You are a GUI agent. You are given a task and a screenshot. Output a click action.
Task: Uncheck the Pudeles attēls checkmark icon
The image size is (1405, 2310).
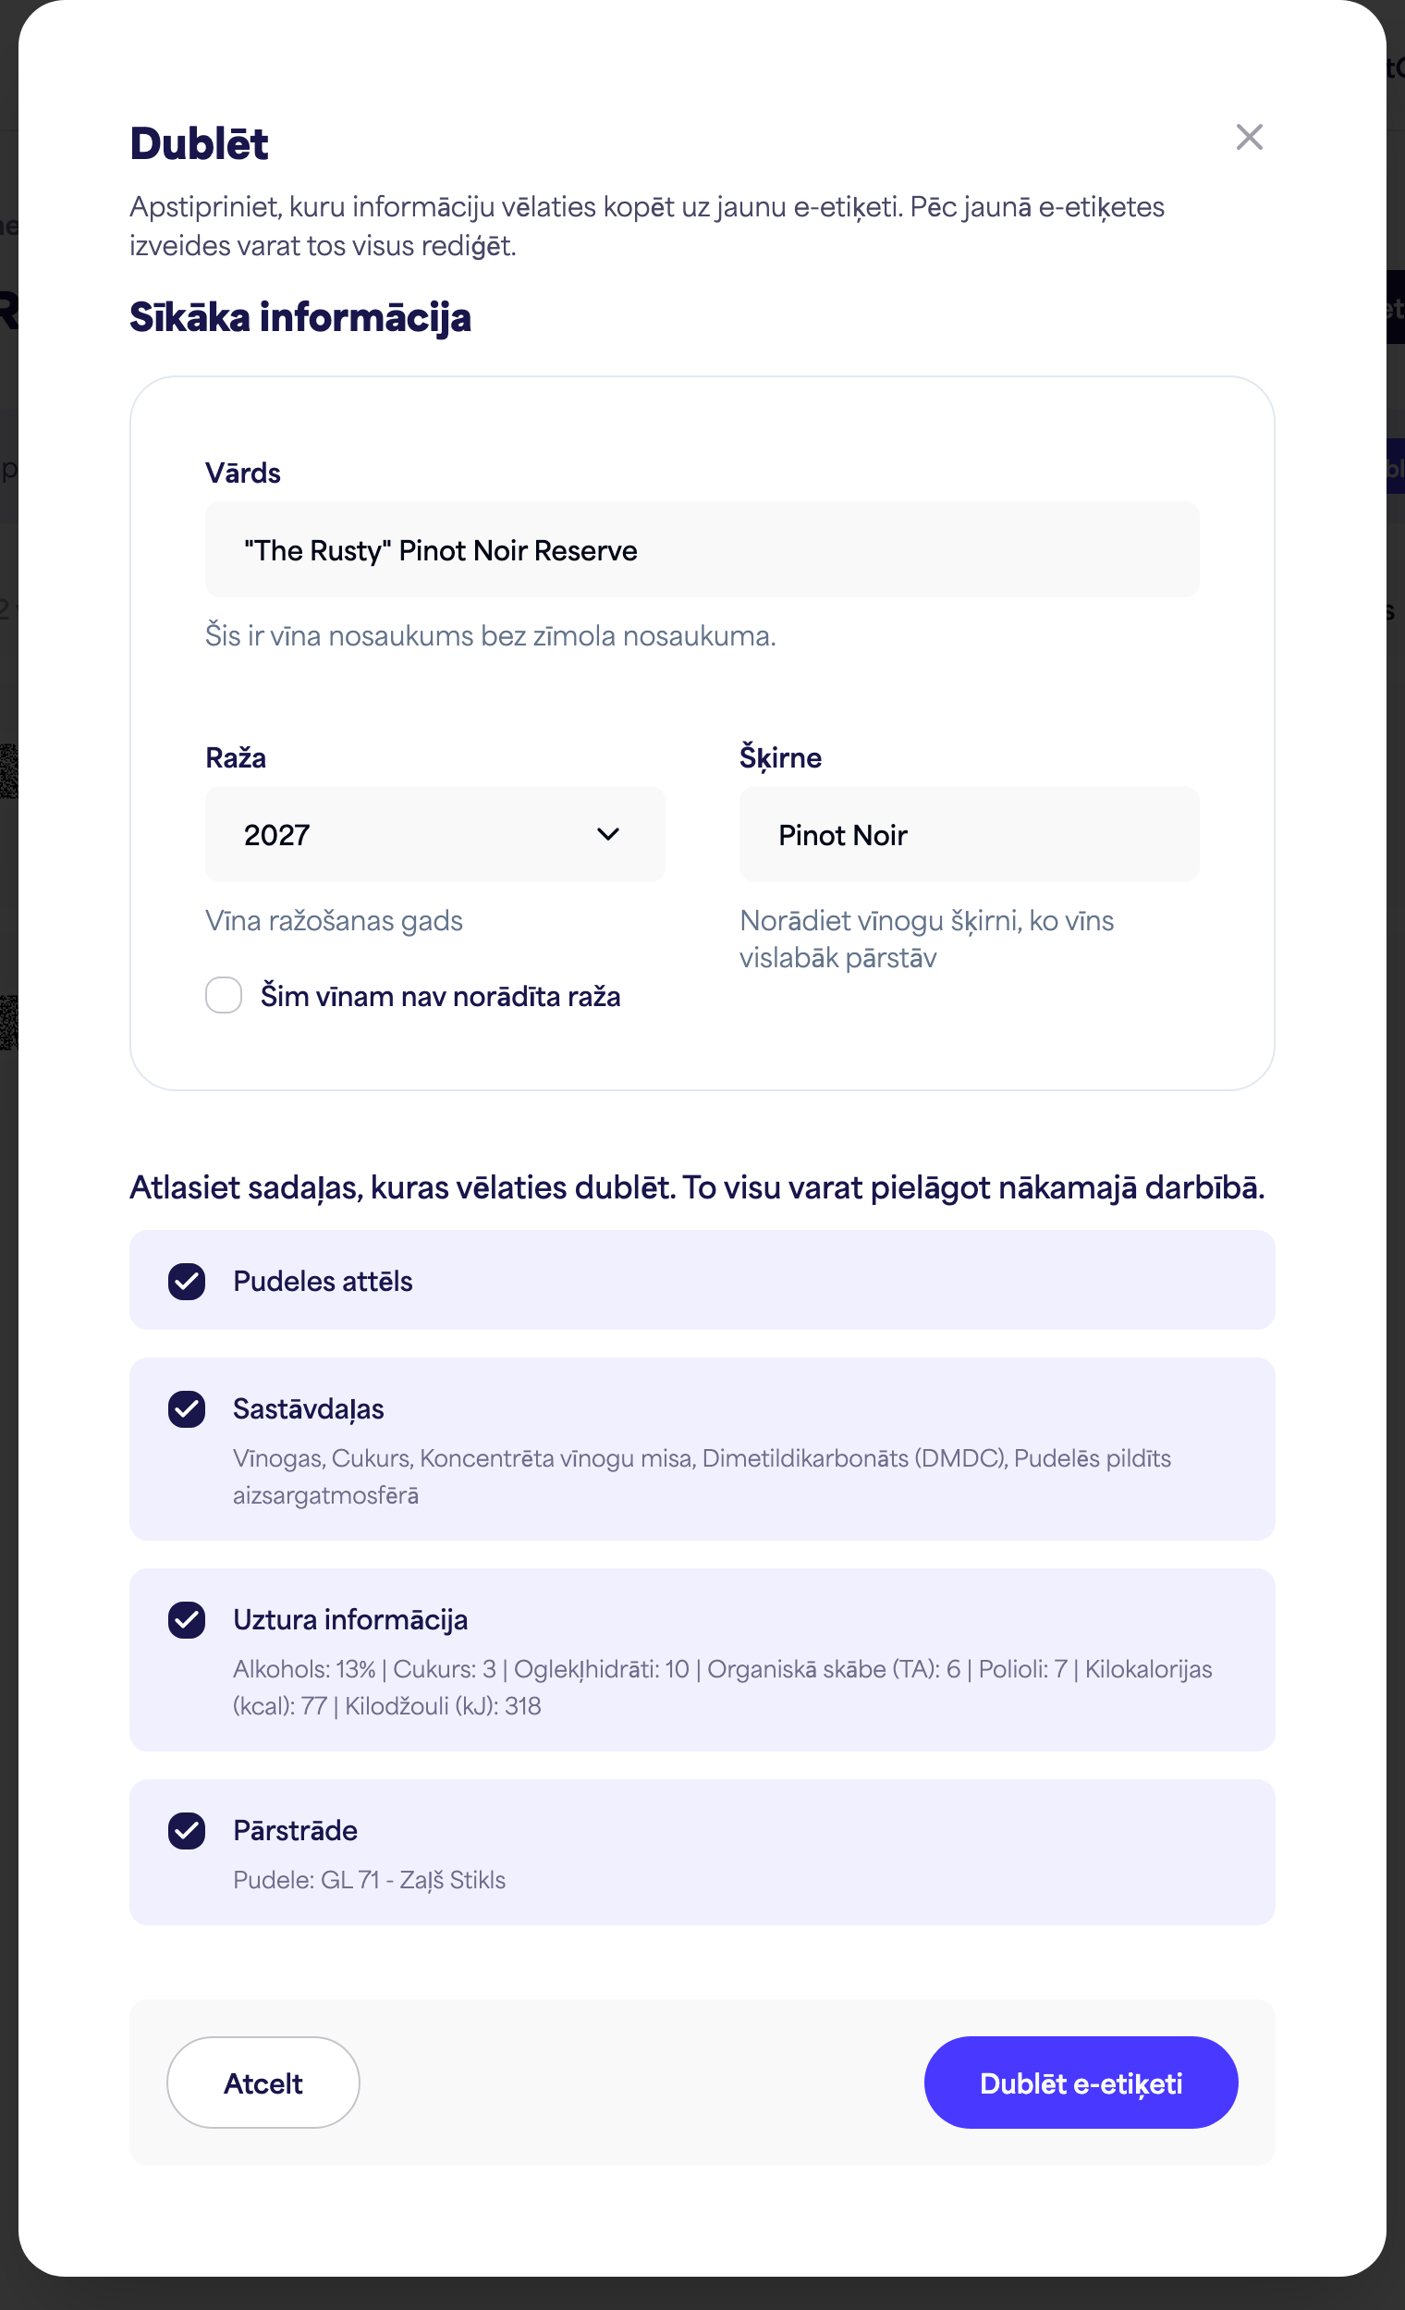point(187,1282)
